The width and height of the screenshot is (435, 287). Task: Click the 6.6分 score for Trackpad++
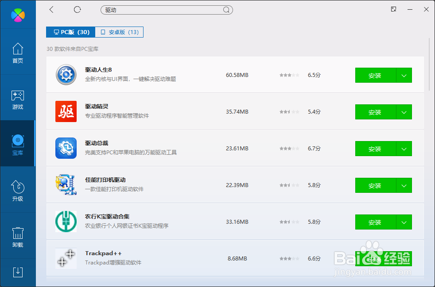point(314,258)
